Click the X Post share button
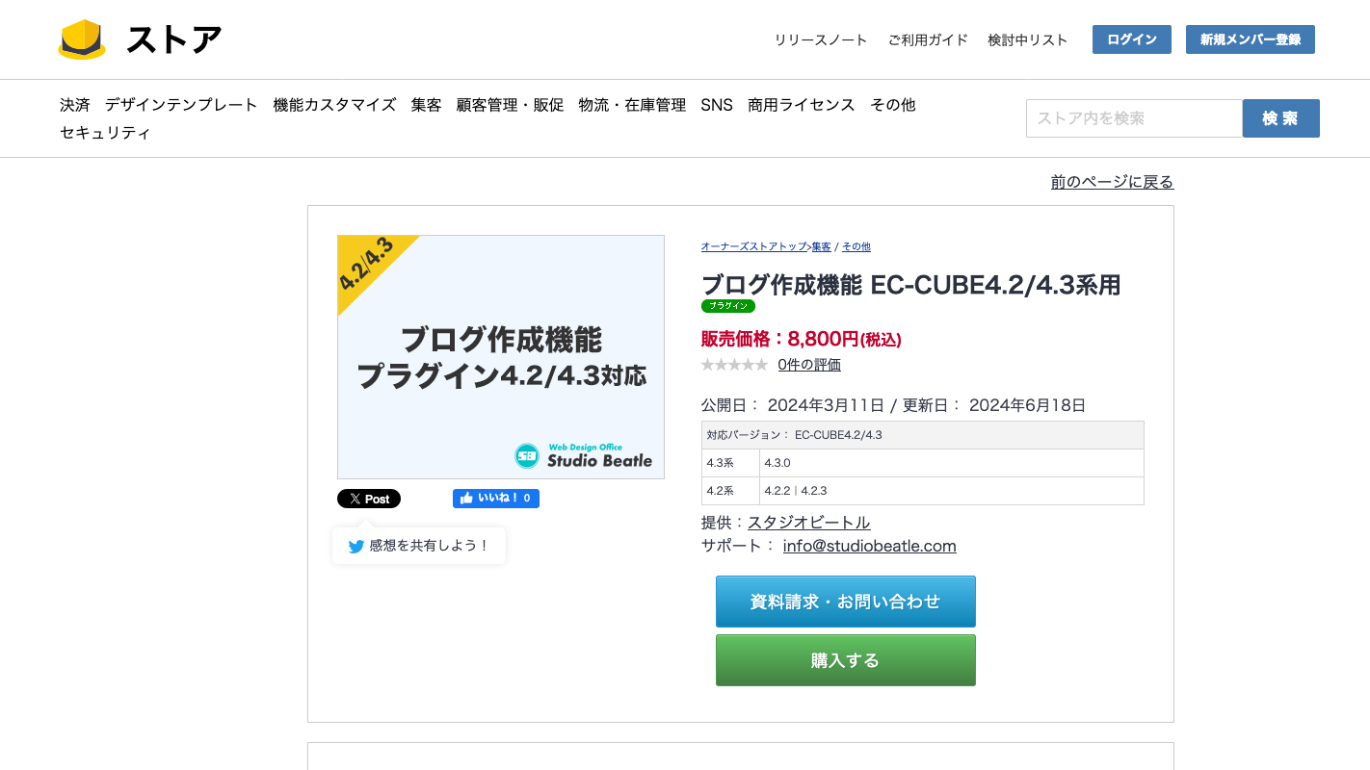Image resolution: width=1370 pixels, height=770 pixels. pyautogui.click(x=369, y=499)
